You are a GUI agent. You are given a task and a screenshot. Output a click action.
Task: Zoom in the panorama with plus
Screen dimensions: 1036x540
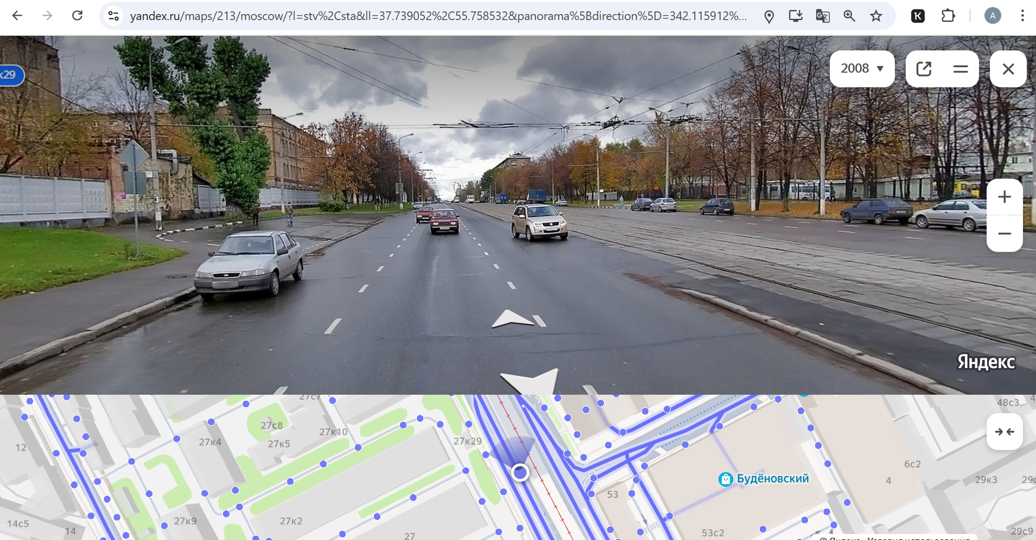pos(1004,197)
